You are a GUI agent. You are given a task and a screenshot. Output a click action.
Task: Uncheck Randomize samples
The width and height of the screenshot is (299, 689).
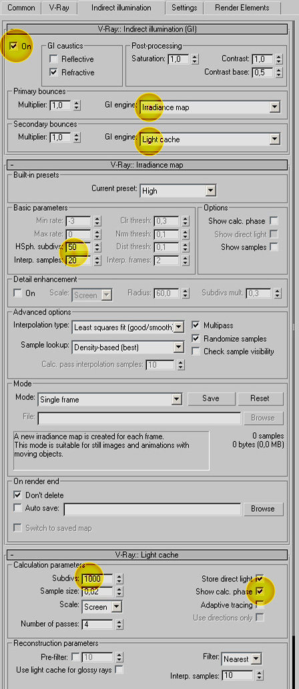[x=196, y=338]
